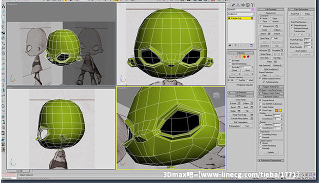Select Polygon sub-object level icon
Image resolution: width=319 pixels, height=184 pixels.
pos(244,56)
